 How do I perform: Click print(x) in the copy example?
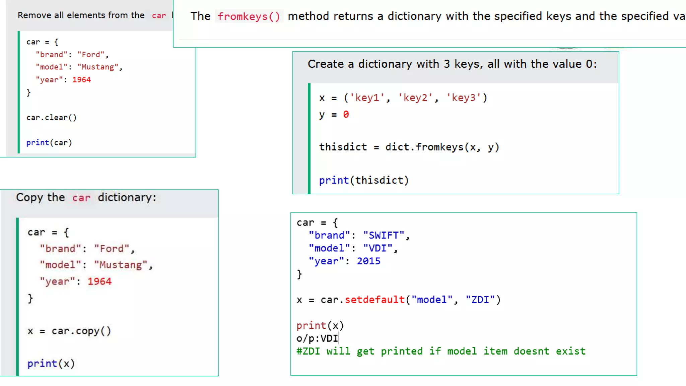(x=51, y=364)
